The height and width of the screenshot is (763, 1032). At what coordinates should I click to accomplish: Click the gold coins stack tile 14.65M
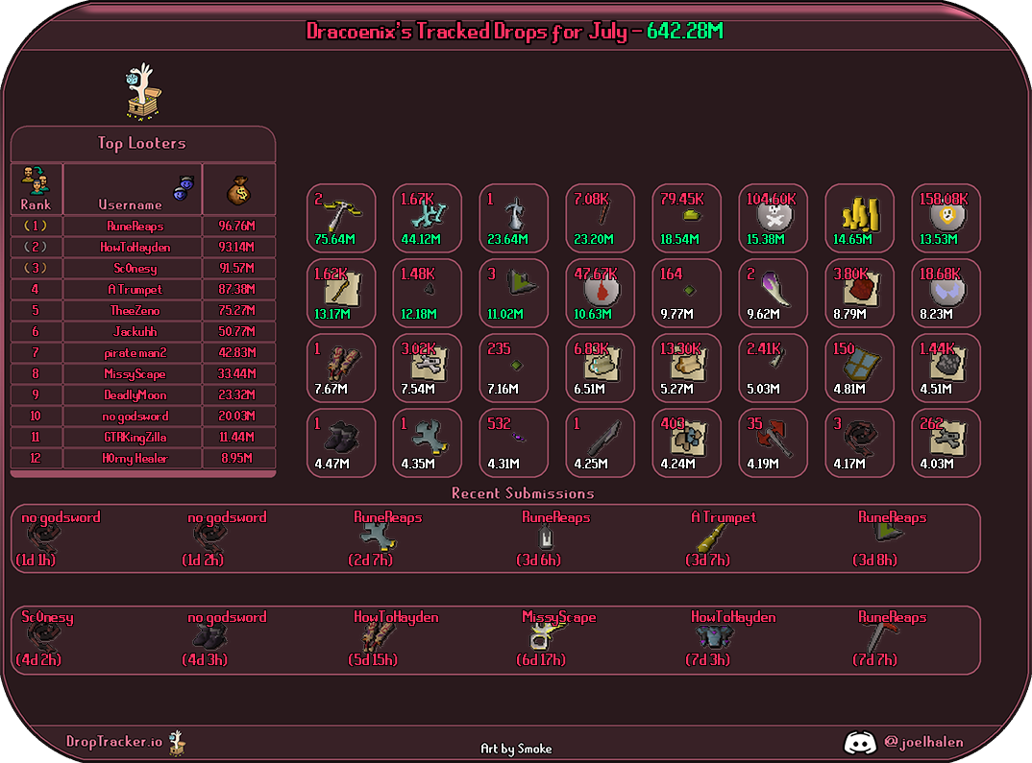click(x=860, y=218)
